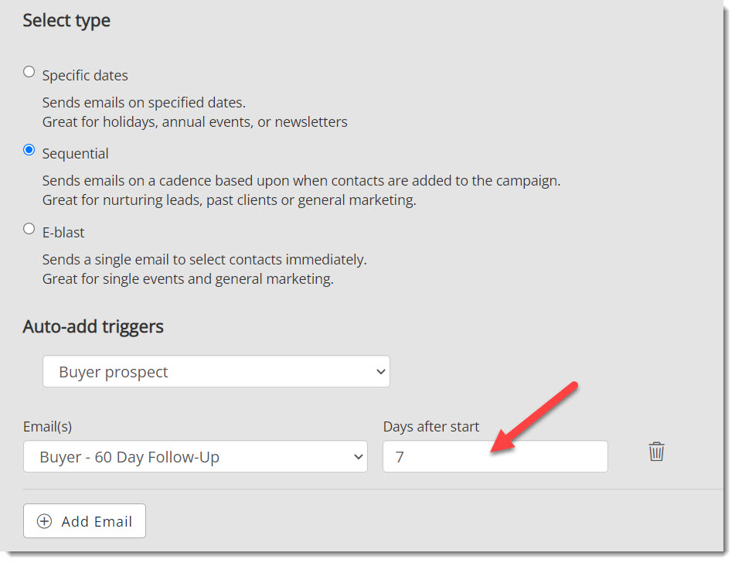The height and width of the screenshot is (563, 735).
Task: Open the Buyer prospect trigger dropdown
Action: click(216, 372)
